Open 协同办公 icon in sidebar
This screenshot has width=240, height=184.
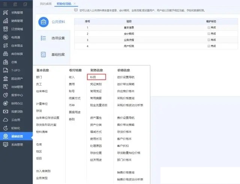[x=6, y=103]
